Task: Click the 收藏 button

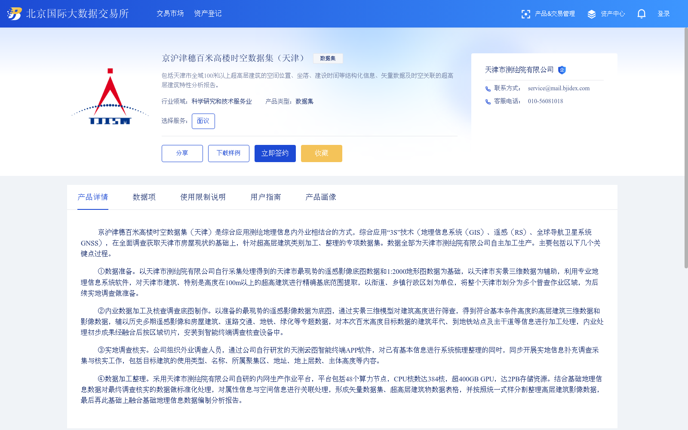Action: pos(322,154)
